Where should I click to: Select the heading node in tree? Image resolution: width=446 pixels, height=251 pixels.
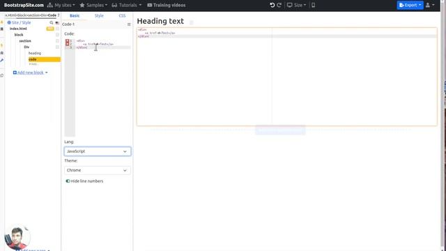(x=35, y=53)
